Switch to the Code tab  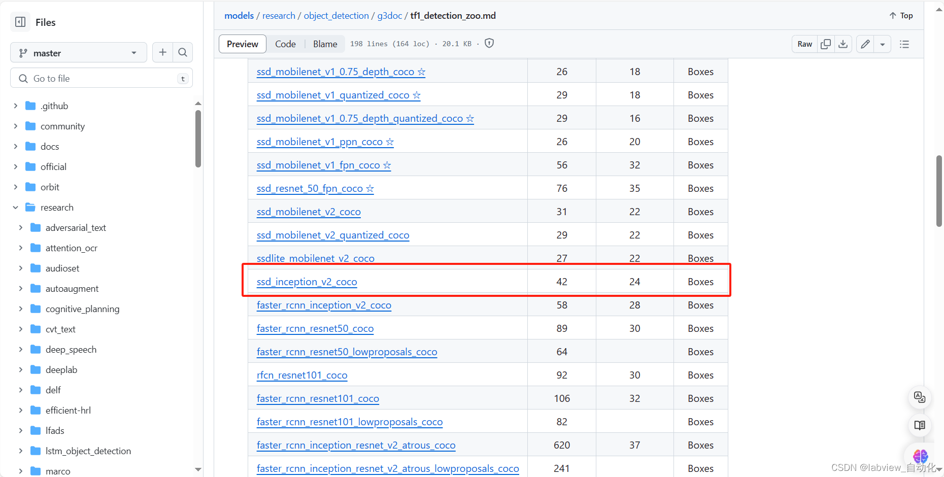click(x=285, y=44)
